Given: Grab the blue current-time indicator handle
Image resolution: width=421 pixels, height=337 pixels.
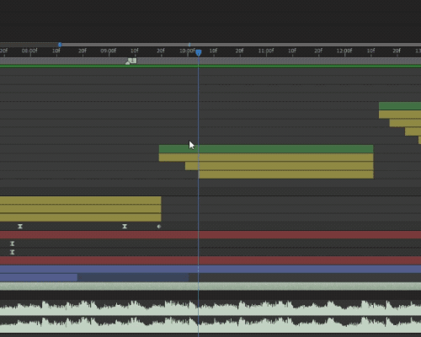Looking at the screenshot, I should pos(199,52).
